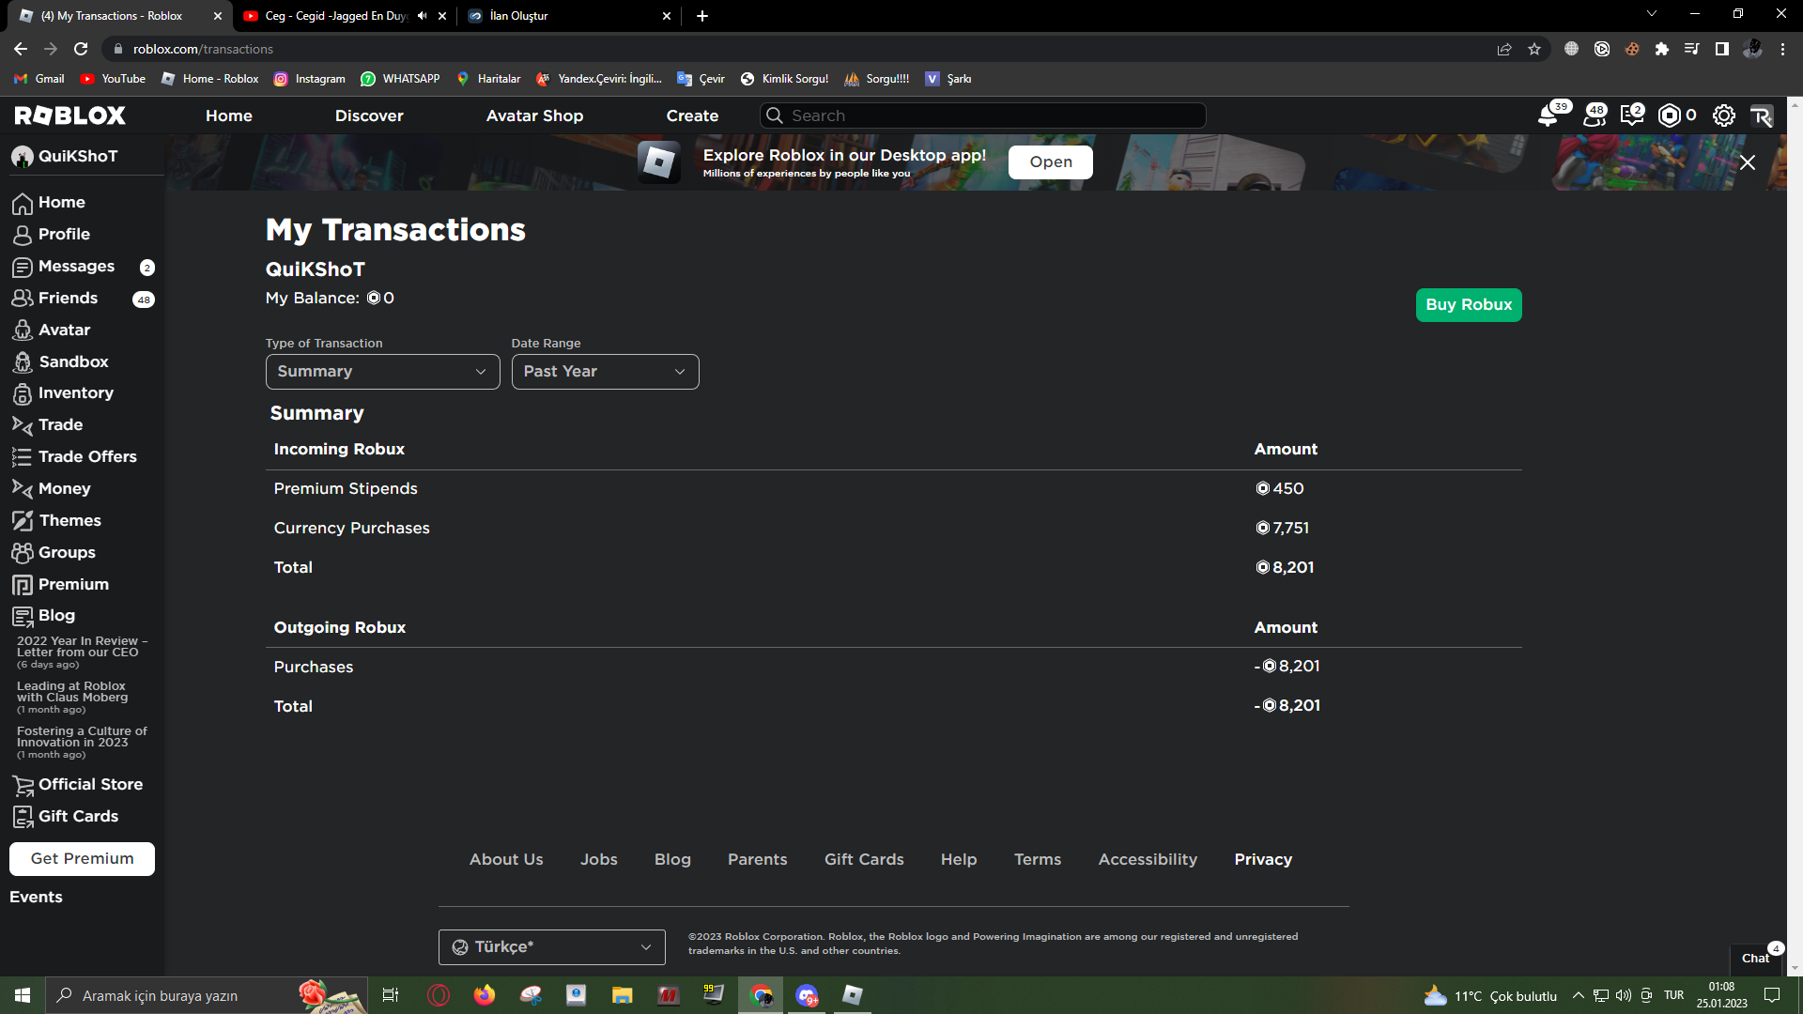Click the Buy Robux button

tap(1469, 305)
